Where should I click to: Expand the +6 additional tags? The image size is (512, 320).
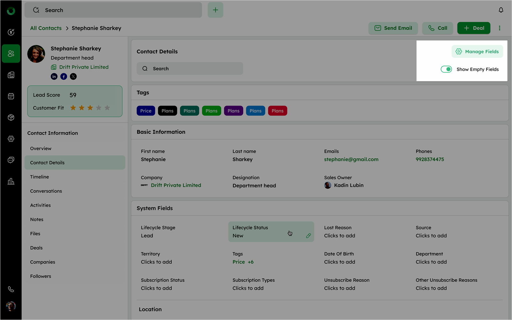tap(251, 262)
